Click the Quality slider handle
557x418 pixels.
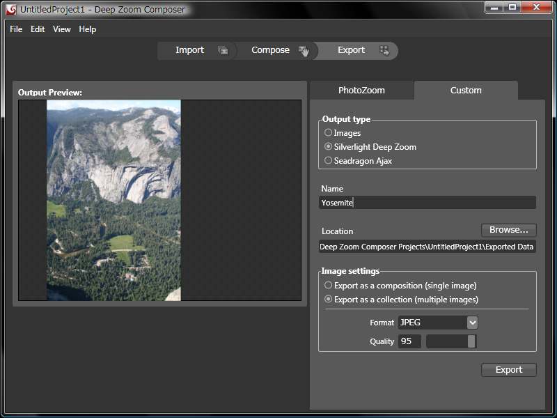coord(471,341)
